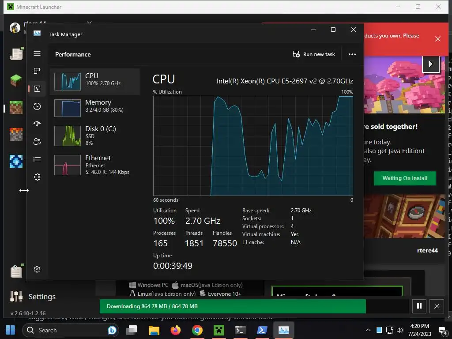Open File Explorer from taskbar

(154, 330)
